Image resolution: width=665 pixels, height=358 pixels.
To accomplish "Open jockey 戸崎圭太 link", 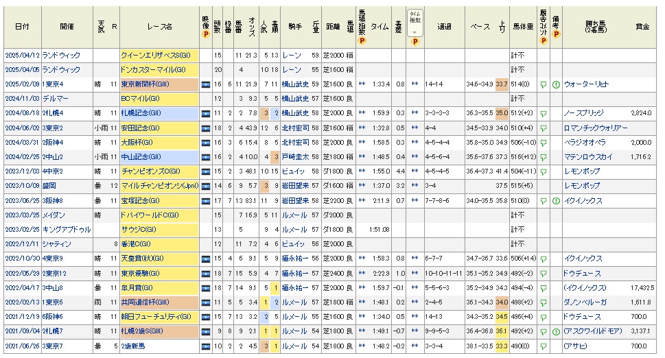I will [x=296, y=157].
